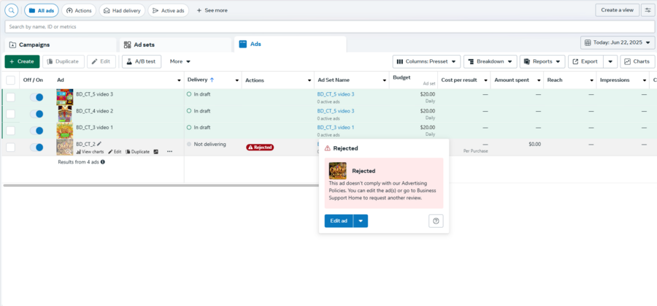Open the BD_CT_3 video 1 ad set link
The height and width of the screenshot is (306, 657).
pos(335,127)
